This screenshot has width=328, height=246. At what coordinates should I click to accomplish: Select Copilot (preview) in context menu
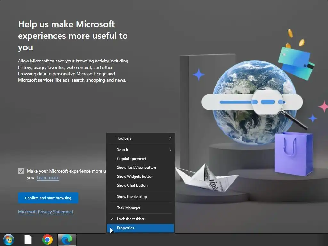(x=140, y=159)
